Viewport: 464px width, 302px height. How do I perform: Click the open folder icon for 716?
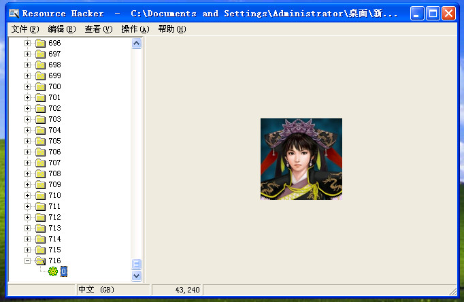(40, 261)
